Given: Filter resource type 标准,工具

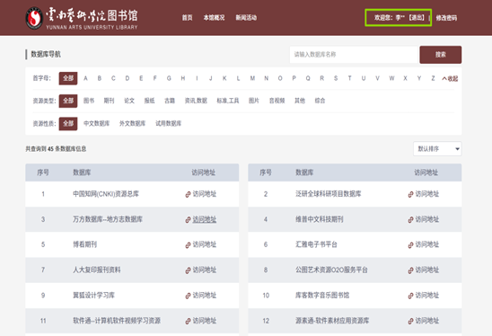Looking at the screenshot, I should [228, 101].
